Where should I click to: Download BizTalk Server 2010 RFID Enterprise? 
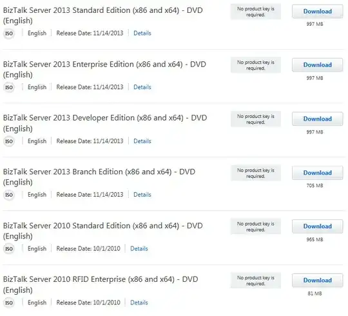tap(317, 281)
